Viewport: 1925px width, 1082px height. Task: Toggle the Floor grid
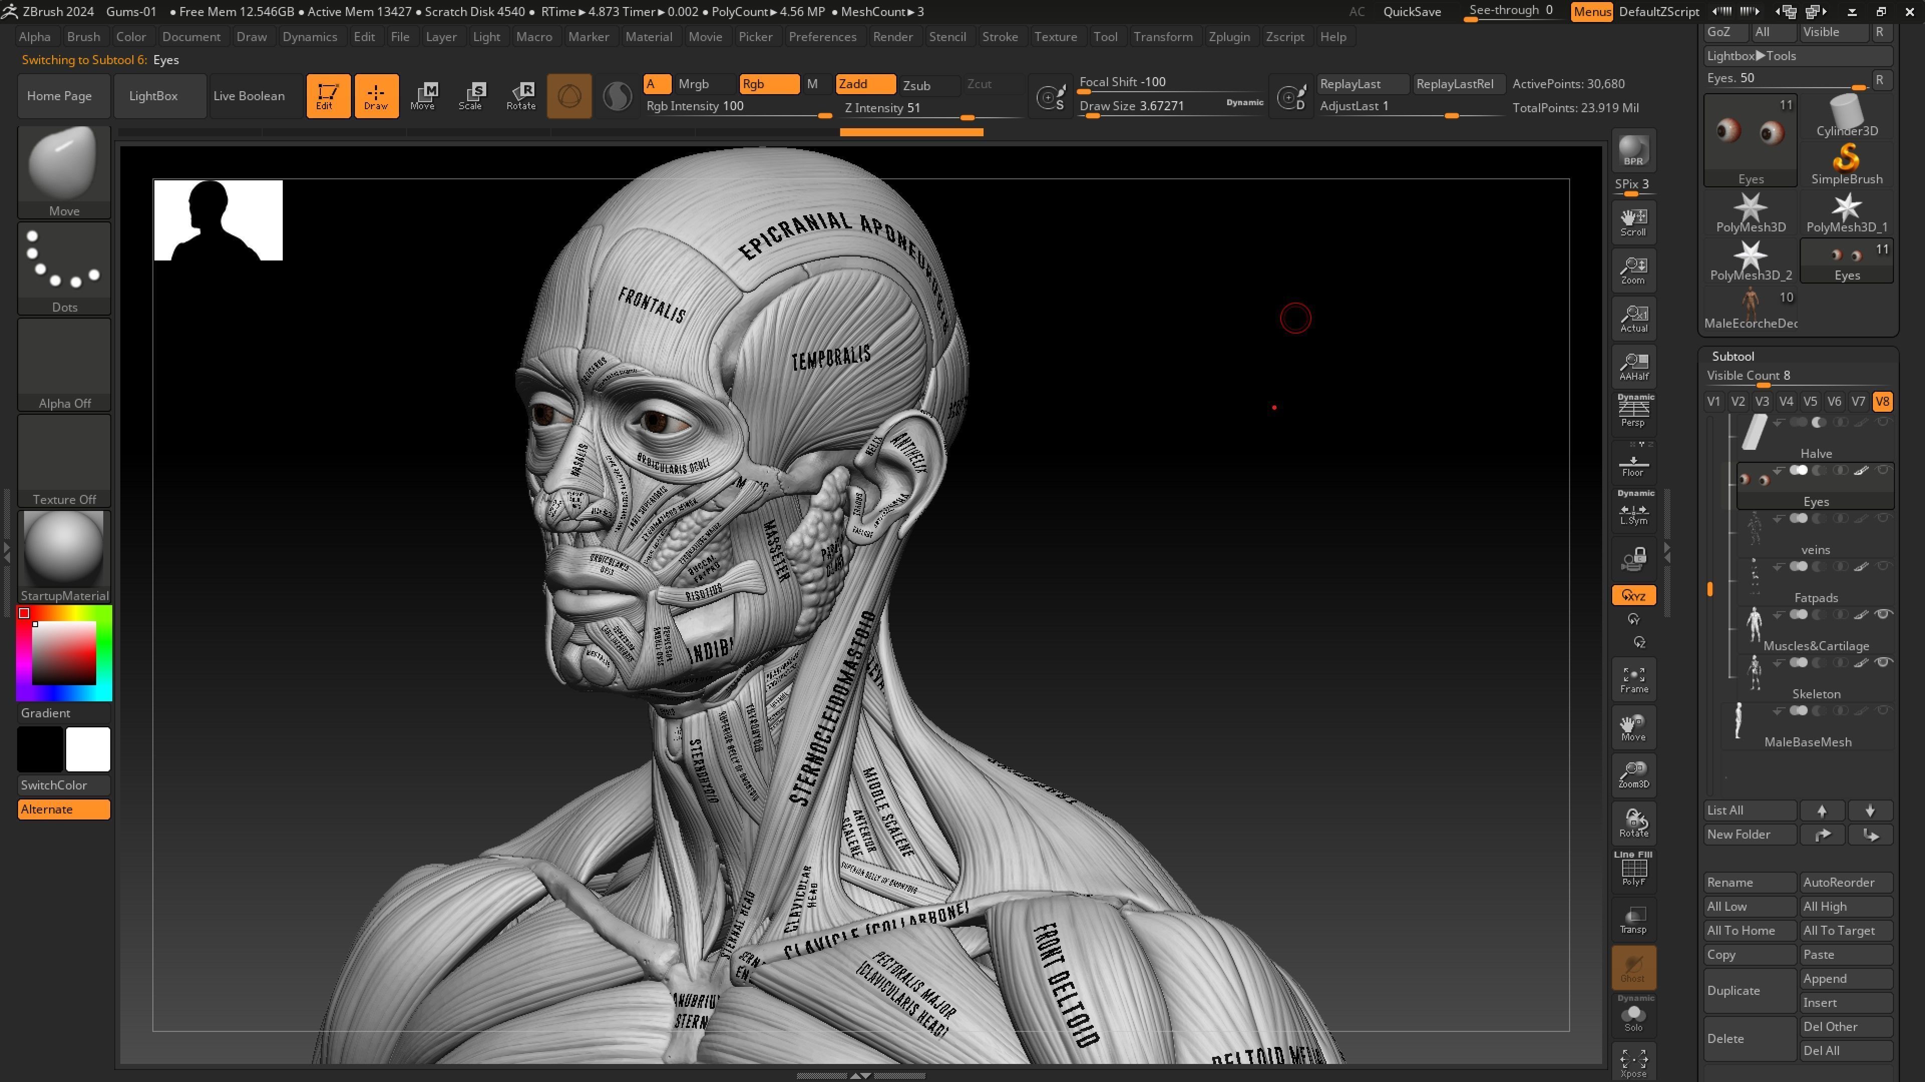tap(1634, 463)
